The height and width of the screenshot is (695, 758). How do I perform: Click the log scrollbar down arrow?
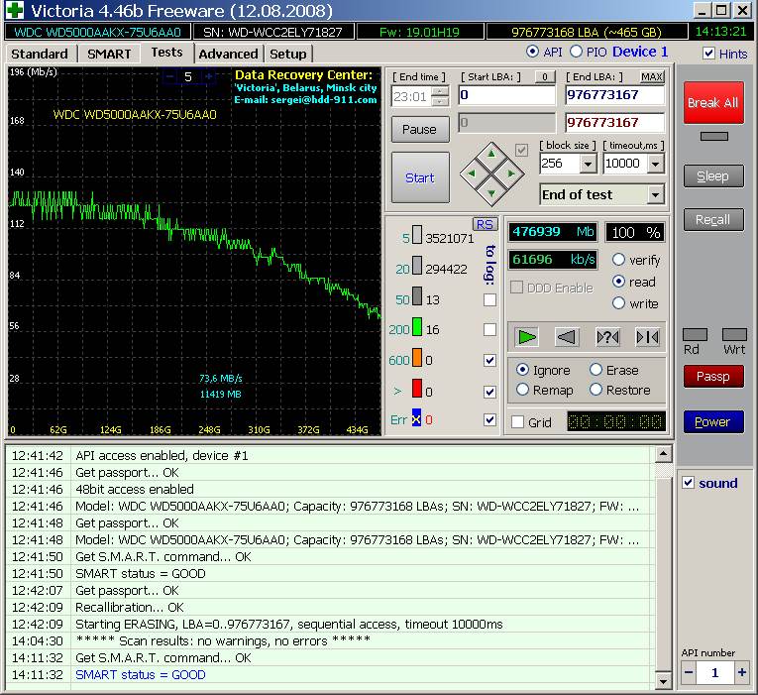(663, 680)
